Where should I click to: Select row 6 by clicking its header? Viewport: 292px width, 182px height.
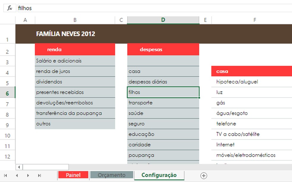pyautogui.click(x=7, y=92)
